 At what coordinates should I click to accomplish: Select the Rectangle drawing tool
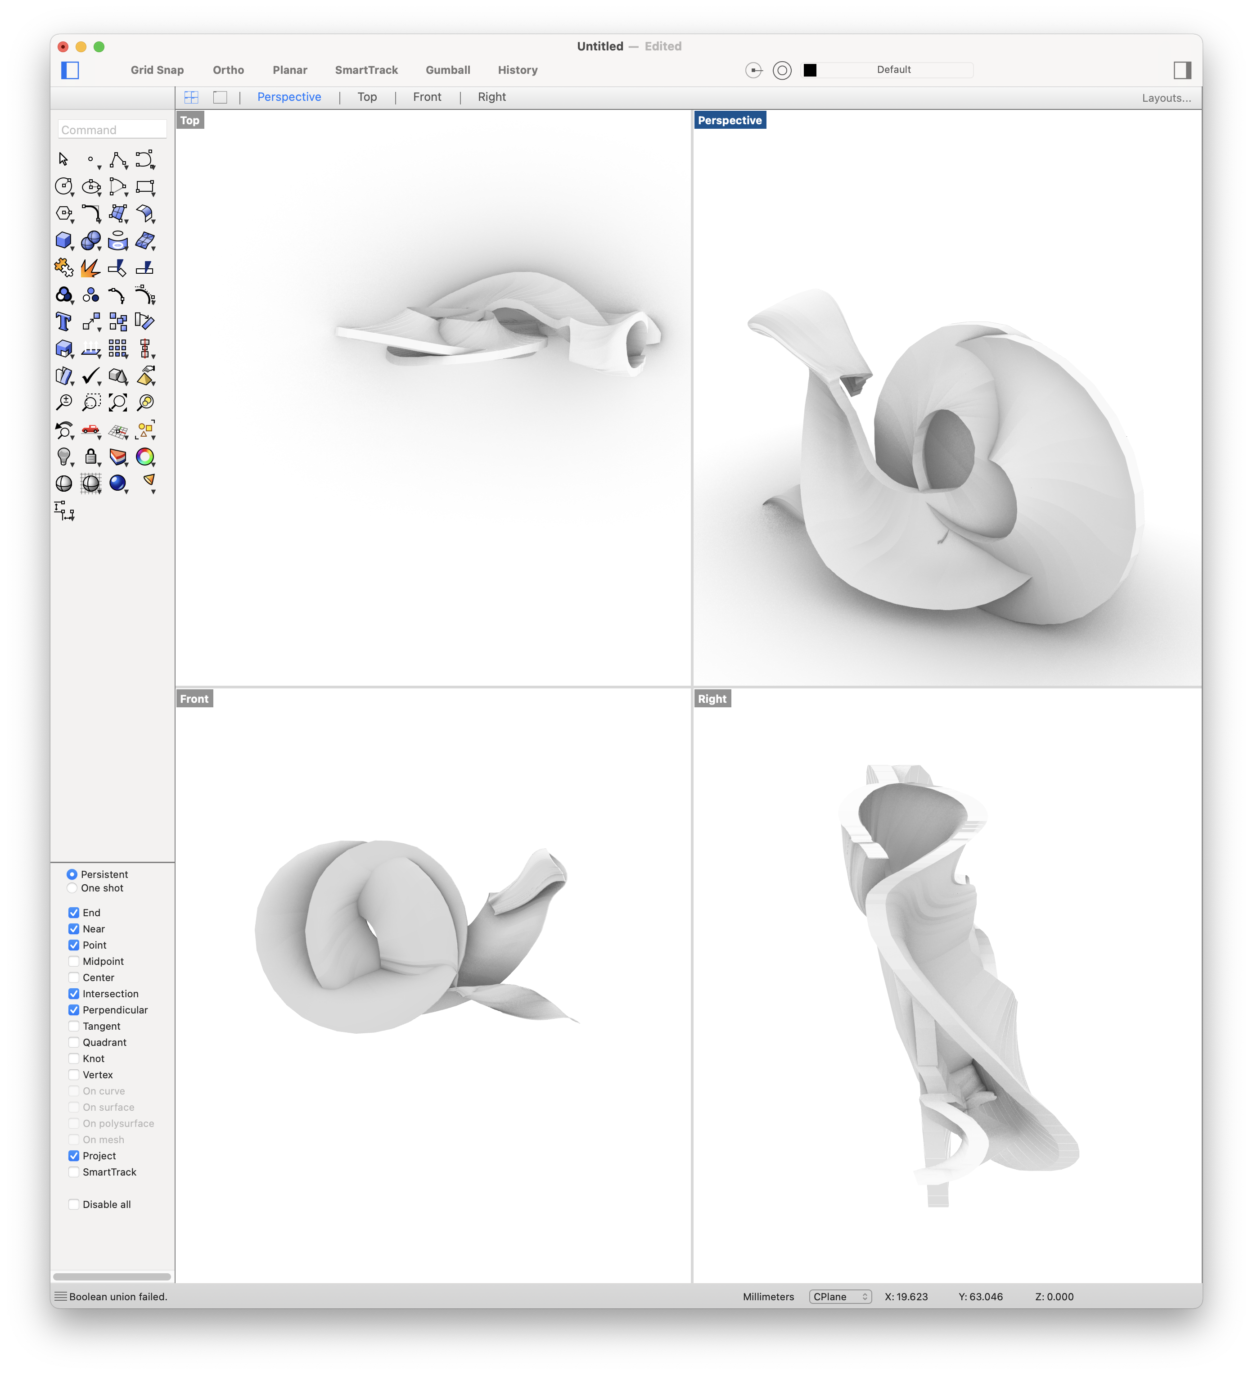point(144,186)
